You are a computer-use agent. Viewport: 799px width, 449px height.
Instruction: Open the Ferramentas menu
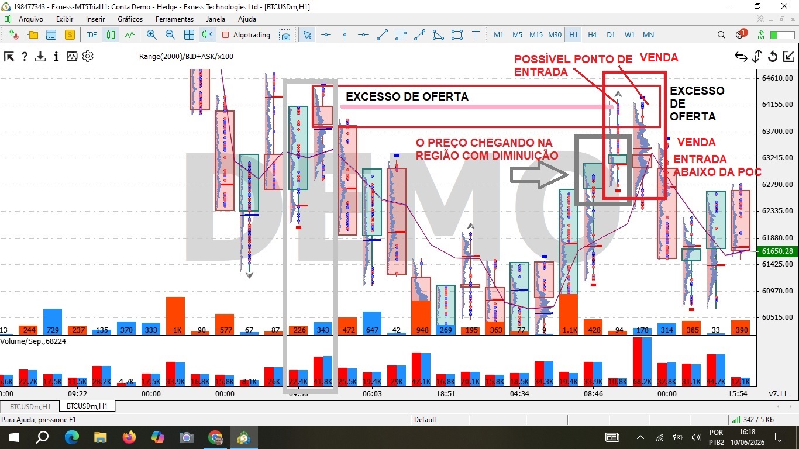[174, 19]
